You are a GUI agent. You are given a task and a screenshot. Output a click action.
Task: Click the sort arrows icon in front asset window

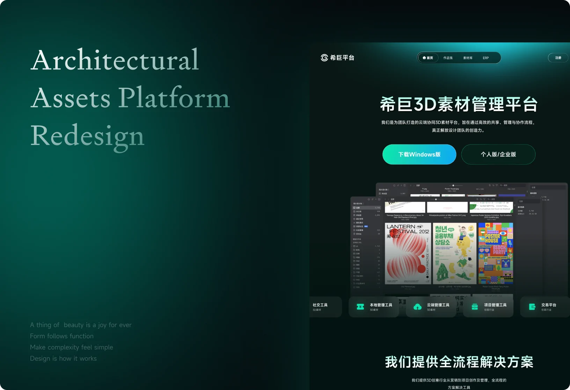pos(481,199)
